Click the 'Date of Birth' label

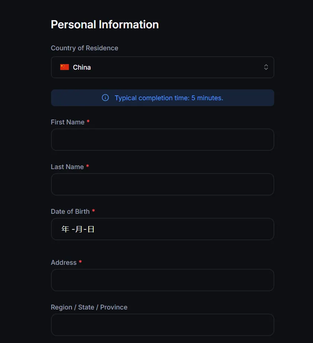[70, 212]
